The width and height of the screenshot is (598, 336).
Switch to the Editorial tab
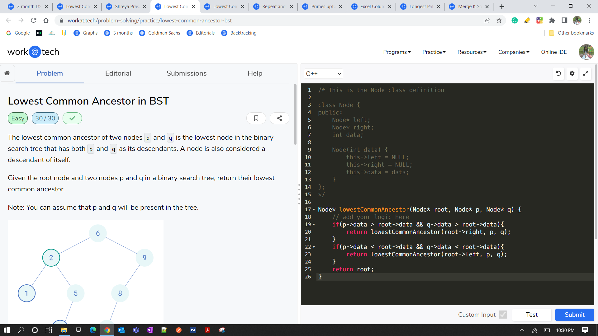tap(118, 73)
